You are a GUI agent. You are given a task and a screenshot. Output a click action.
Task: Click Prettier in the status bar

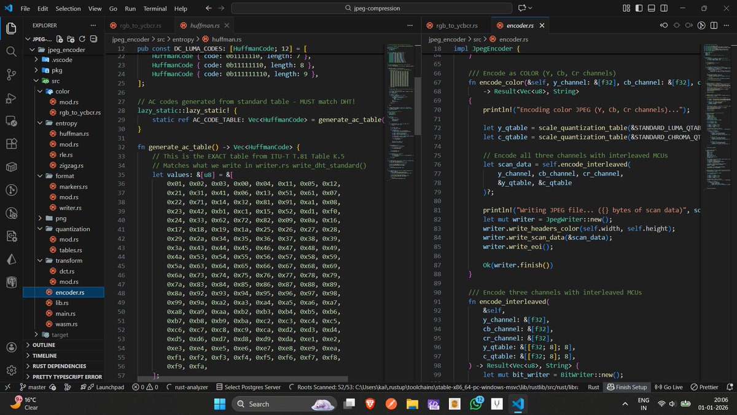[x=703, y=387]
